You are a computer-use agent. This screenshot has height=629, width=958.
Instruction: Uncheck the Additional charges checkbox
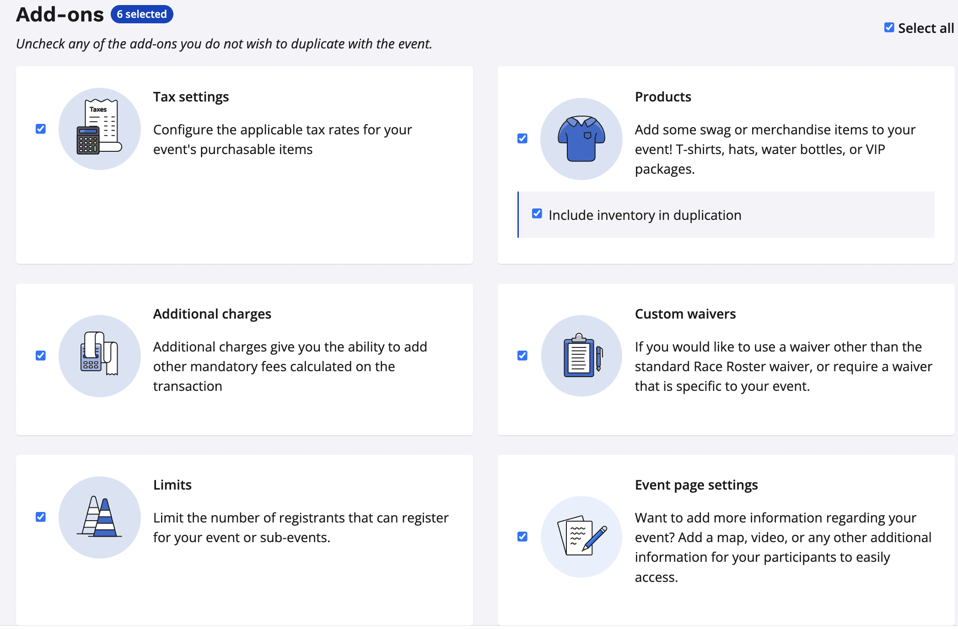[x=41, y=356]
